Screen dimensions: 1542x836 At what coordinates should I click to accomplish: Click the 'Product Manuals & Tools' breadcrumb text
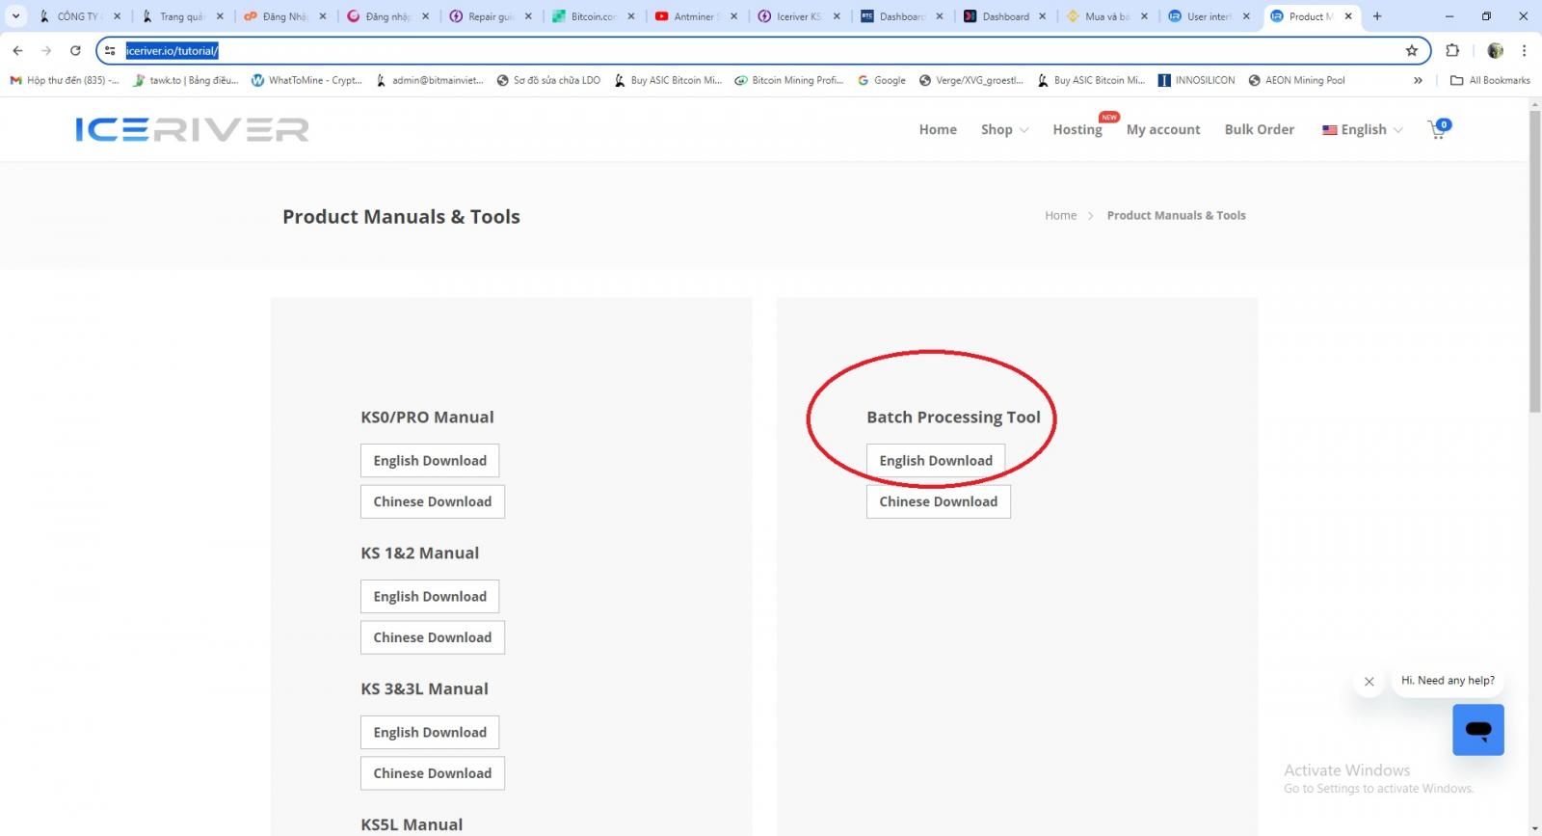pyautogui.click(x=1176, y=215)
